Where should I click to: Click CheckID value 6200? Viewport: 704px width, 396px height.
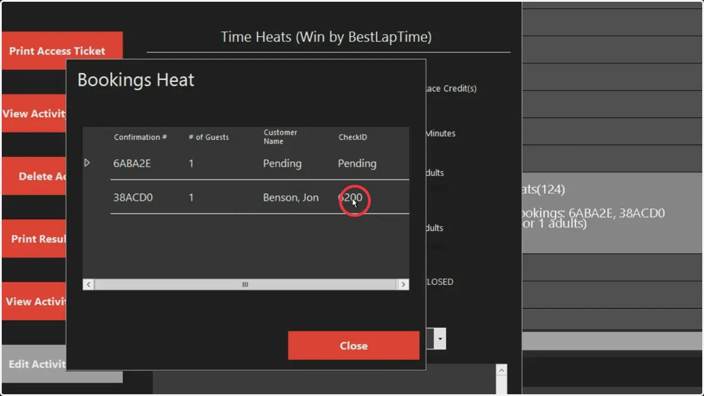tap(350, 198)
